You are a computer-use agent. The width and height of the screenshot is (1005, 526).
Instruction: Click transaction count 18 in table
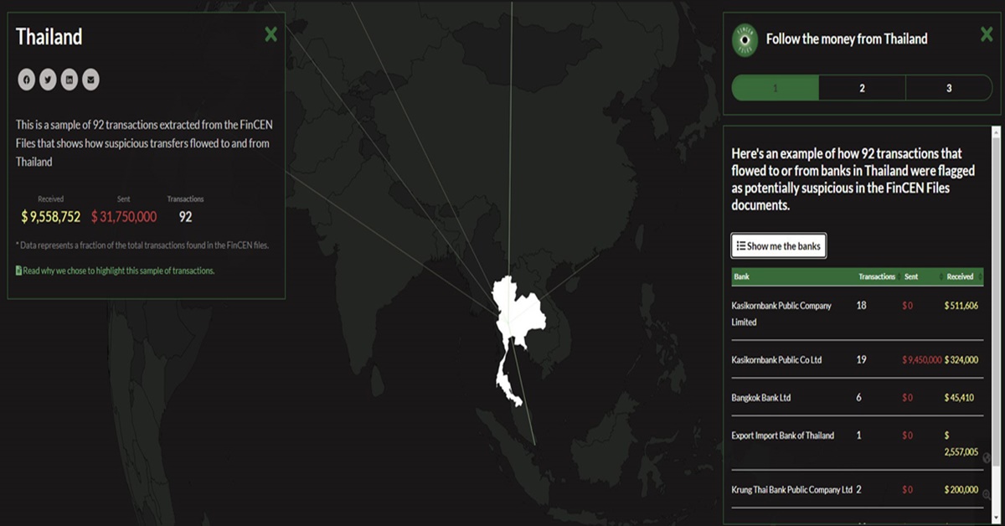click(861, 306)
